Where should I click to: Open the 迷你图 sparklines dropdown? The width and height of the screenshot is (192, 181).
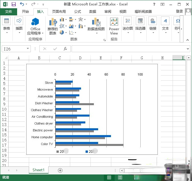[x=128, y=32]
